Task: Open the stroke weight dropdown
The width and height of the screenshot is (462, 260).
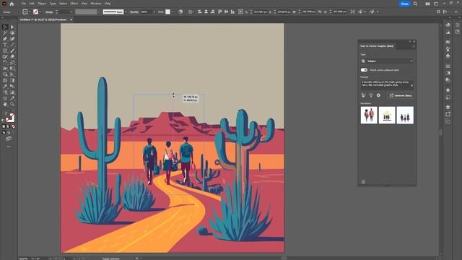Action: coord(71,12)
